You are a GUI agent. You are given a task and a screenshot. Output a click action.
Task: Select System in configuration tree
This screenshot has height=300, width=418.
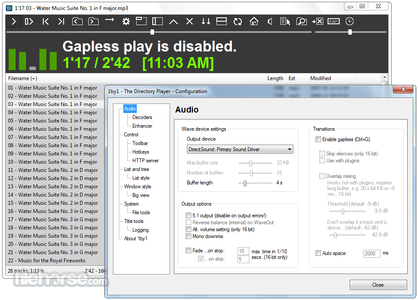point(131,204)
